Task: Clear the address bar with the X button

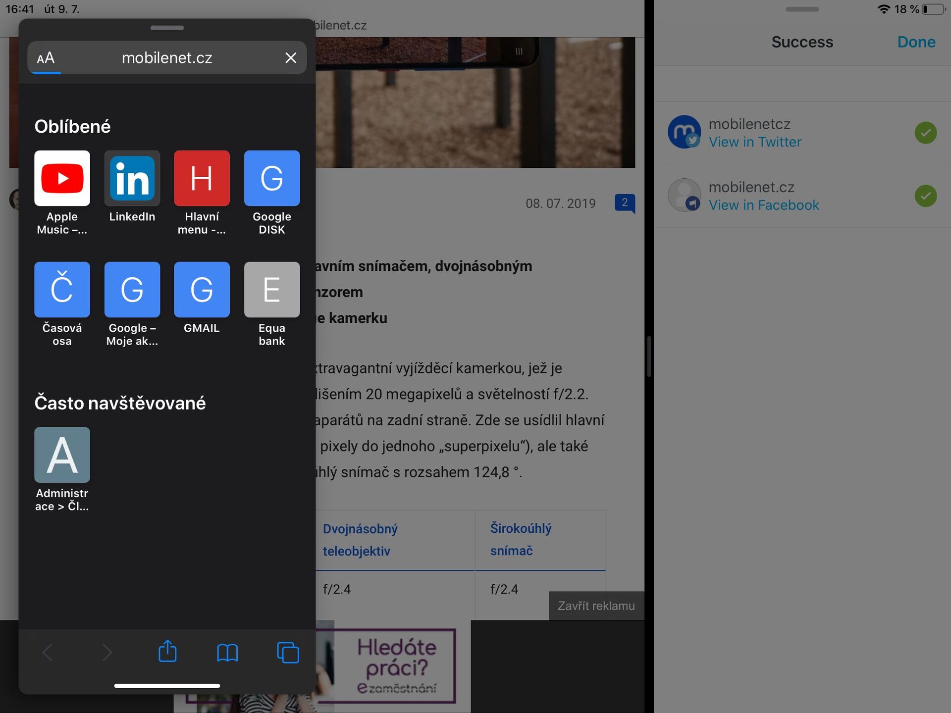Action: pos(291,57)
